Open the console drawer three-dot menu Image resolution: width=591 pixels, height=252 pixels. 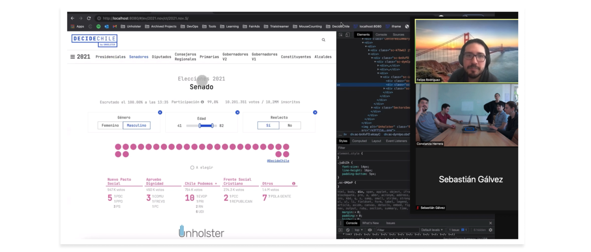(341, 223)
